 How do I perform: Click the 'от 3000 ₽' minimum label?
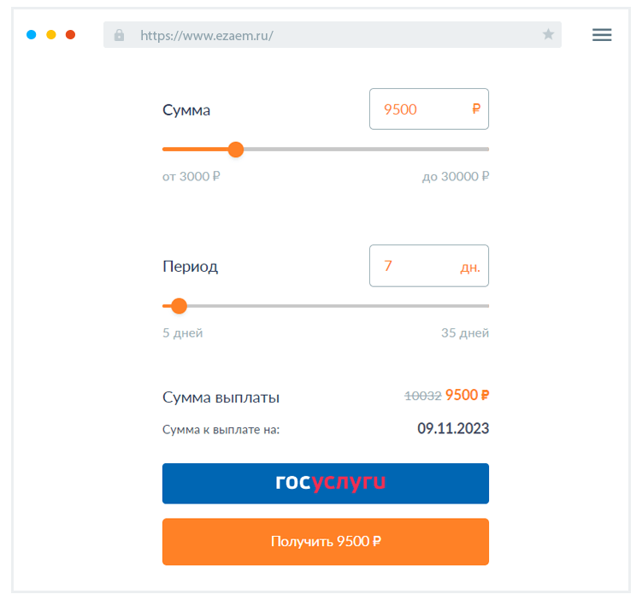191,176
